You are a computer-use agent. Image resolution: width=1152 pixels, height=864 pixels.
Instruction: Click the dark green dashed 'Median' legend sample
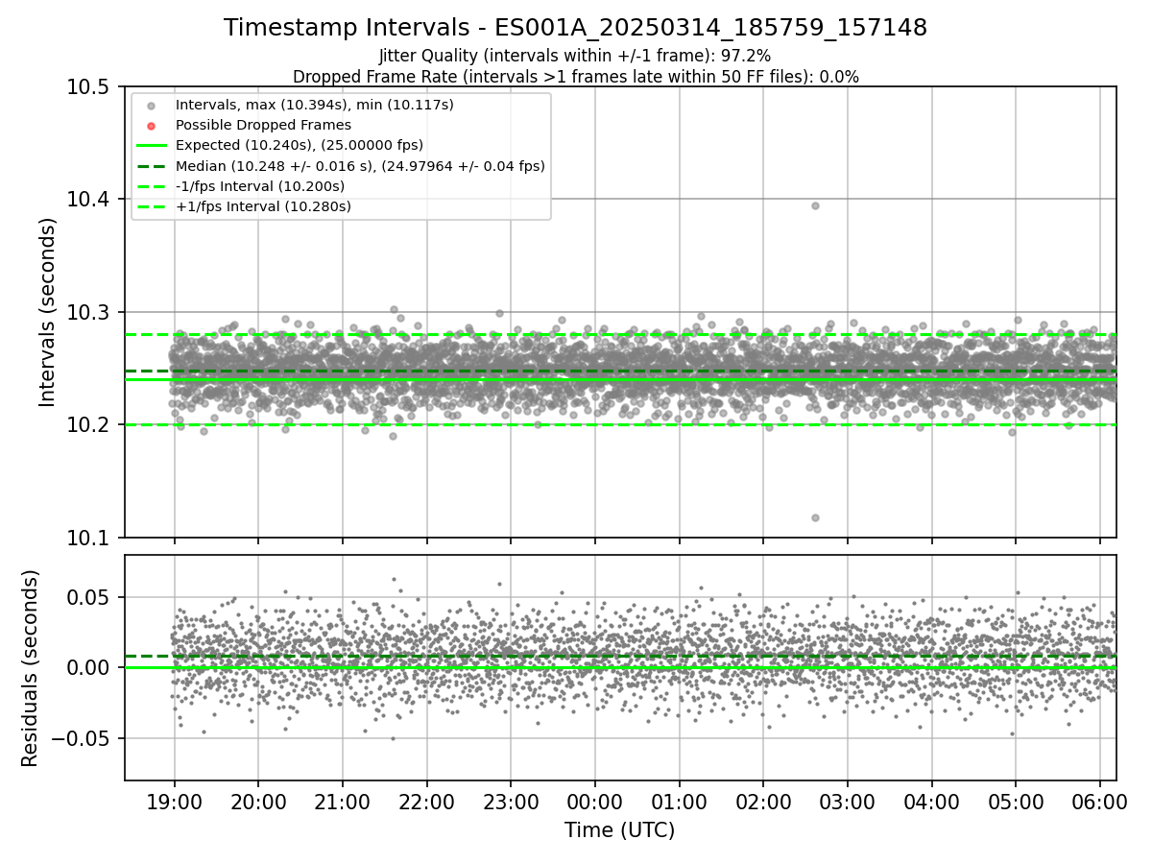tap(151, 166)
